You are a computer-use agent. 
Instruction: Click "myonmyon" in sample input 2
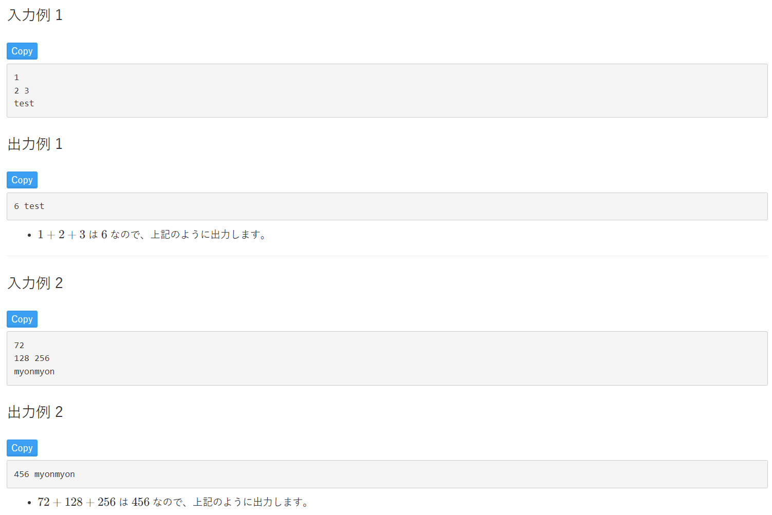tap(34, 372)
